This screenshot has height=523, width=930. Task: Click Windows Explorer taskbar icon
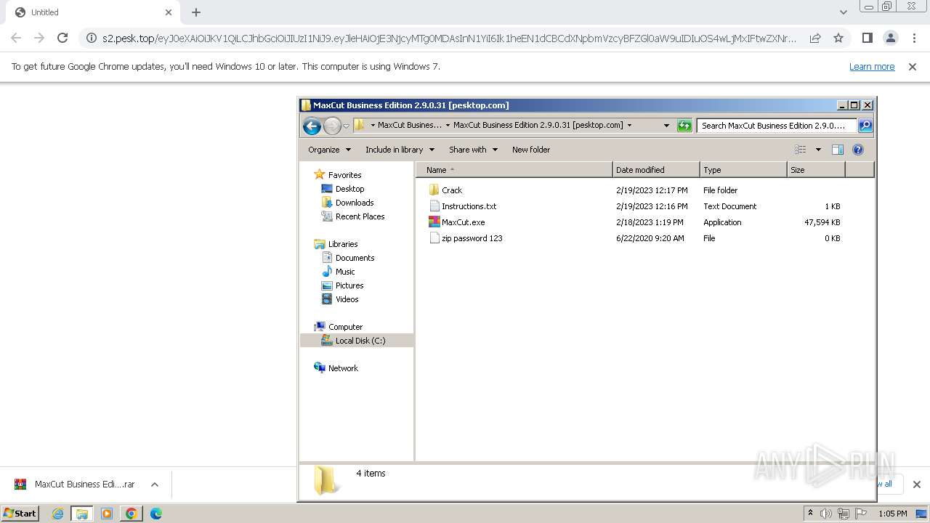coord(82,514)
